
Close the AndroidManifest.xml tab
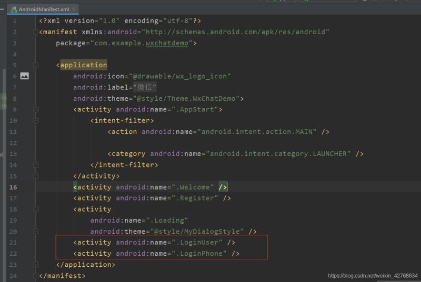point(74,9)
